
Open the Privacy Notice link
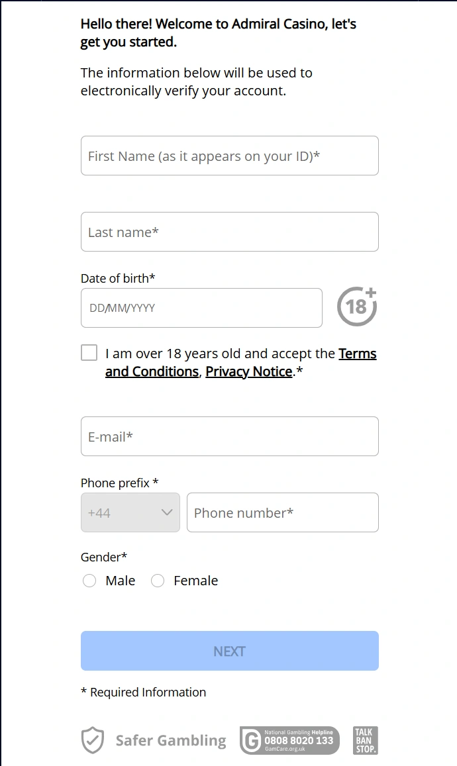248,371
